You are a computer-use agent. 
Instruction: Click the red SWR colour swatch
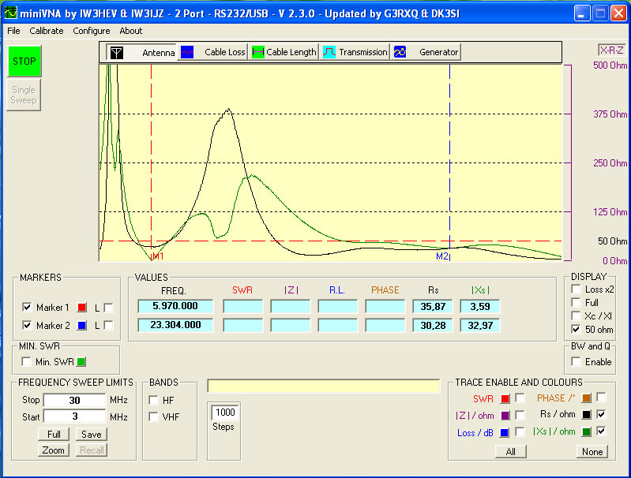(505, 398)
